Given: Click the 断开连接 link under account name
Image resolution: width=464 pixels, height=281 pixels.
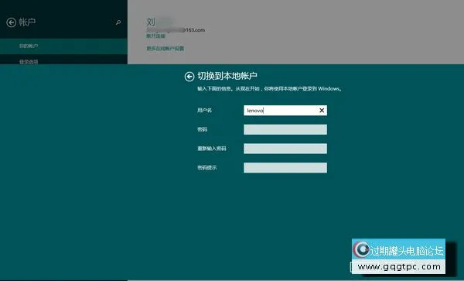Looking at the screenshot, I should (x=155, y=36).
